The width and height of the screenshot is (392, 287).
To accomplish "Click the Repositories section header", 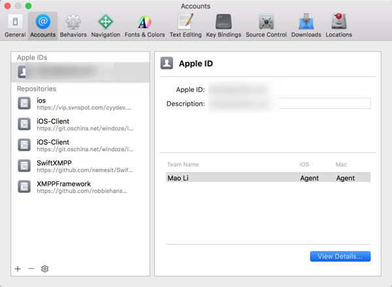I will (37, 89).
